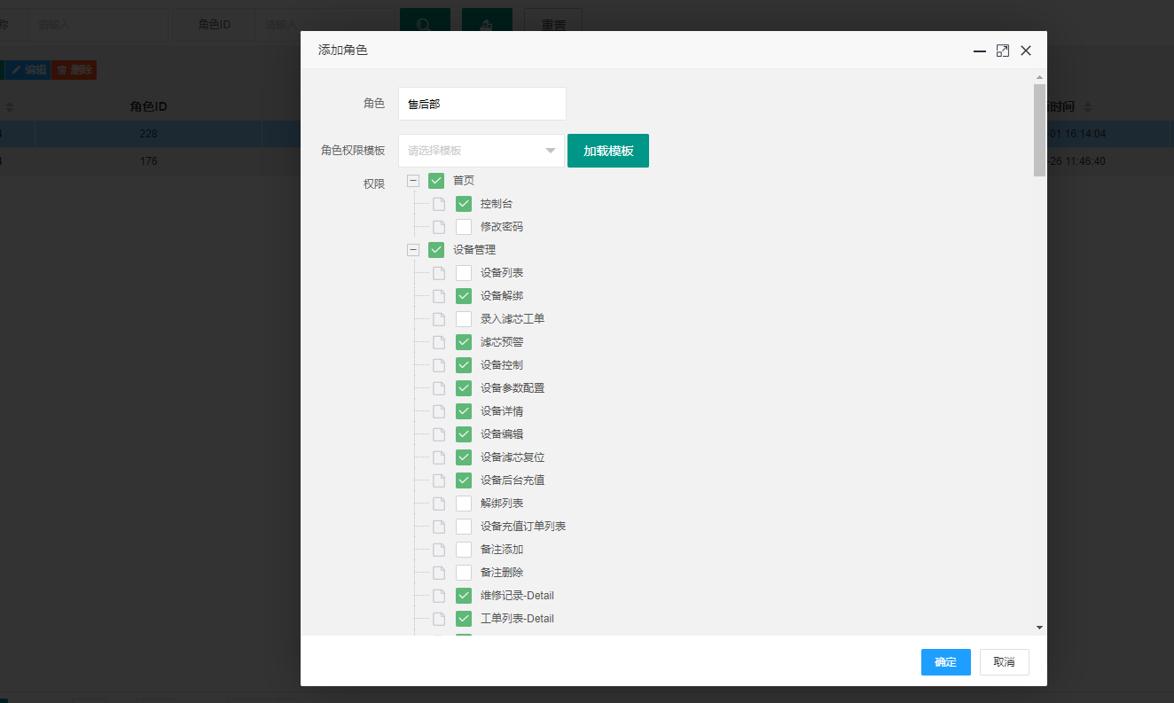This screenshot has width=1174, height=703.
Task: Check the 修改密码 permission checkbox
Action: (464, 227)
